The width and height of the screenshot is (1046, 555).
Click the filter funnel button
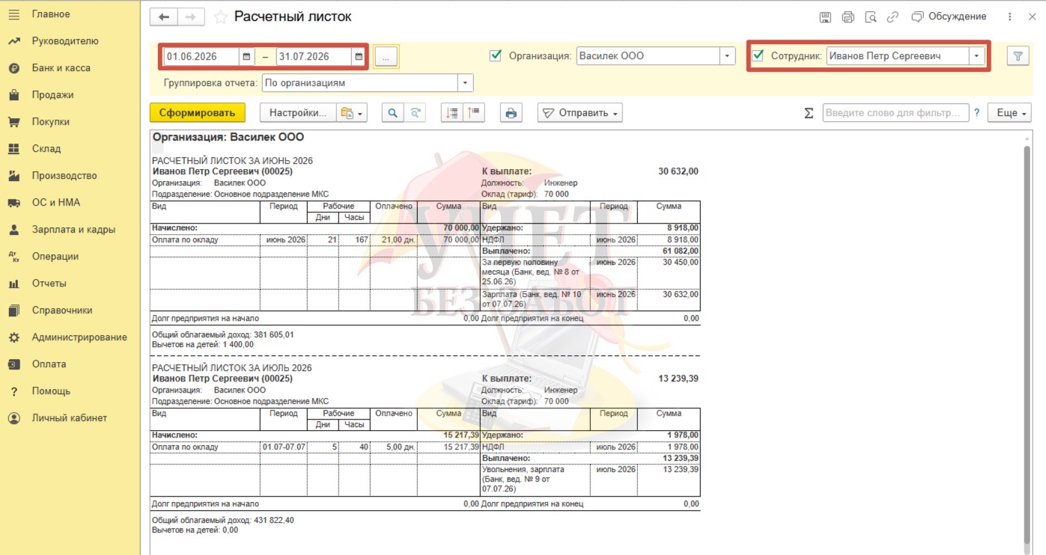pos(1018,55)
